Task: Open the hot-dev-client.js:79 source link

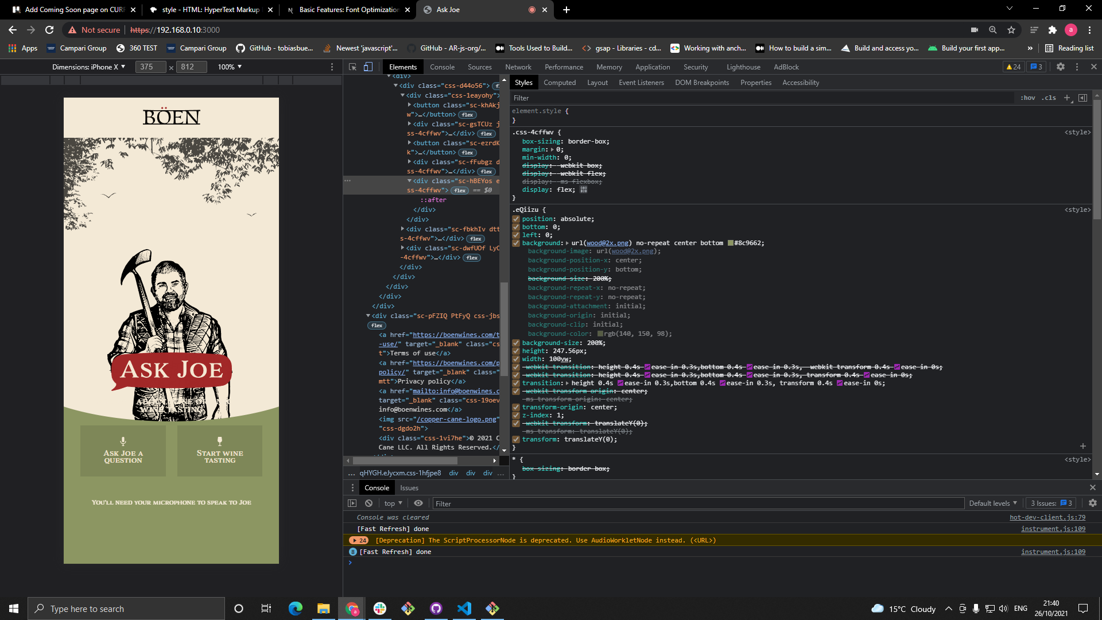Action: [x=1047, y=517]
